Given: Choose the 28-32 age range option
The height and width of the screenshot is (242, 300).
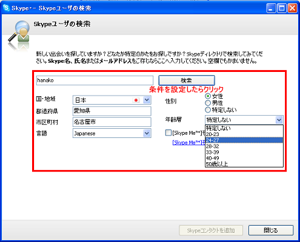Looking at the screenshot, I should point(244,146).
